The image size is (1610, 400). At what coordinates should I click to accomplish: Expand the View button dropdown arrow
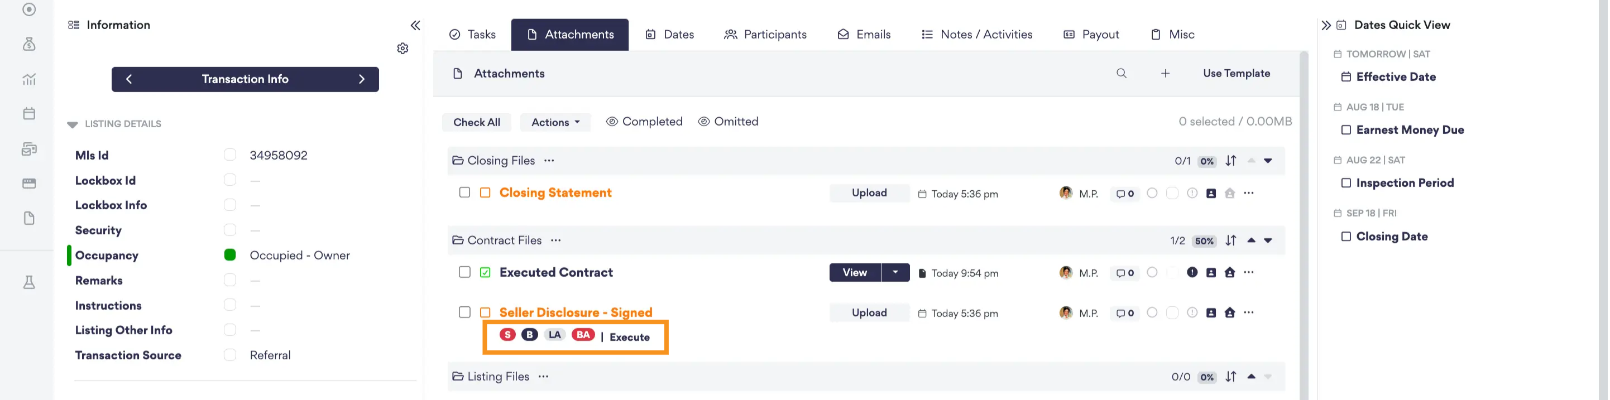point(895,272)
